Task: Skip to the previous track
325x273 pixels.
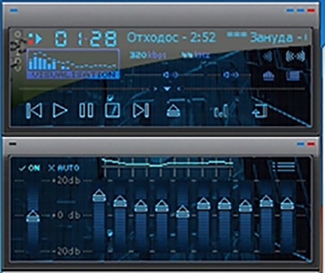Action: 34,110
